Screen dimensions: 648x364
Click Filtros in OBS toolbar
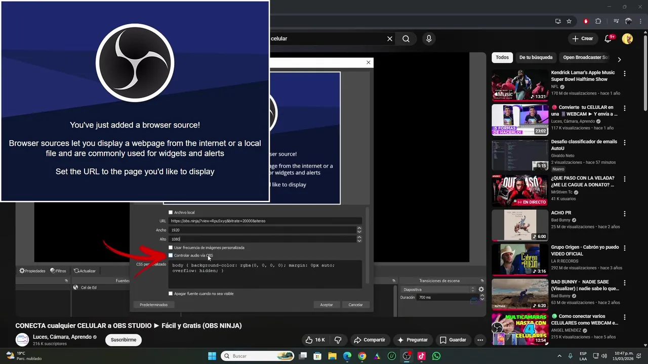(59, 271)
